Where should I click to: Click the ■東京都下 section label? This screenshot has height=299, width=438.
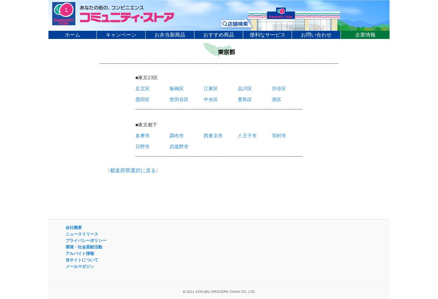(x=146, y=125)
